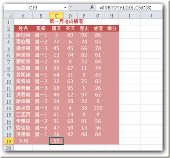Click 歷史 score 11 in row 8

[84, 68]
